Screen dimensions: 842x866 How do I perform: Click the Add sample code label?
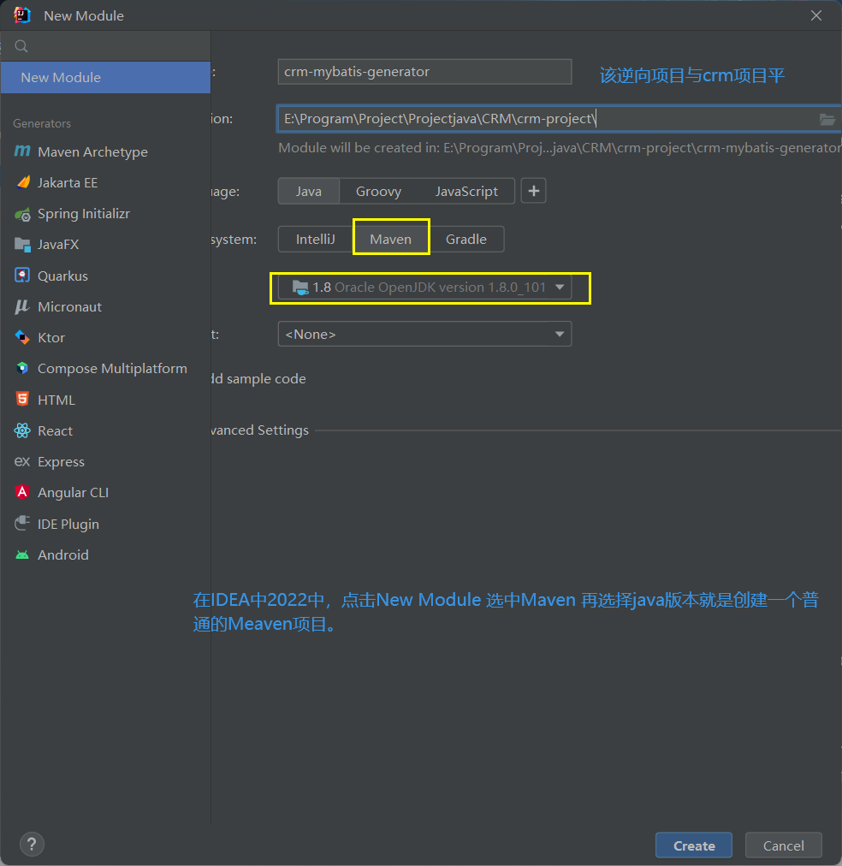coord(258,378)
